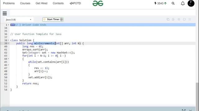Collapse the class Solution block at line 38
The width and height of the screenshot is (199, 111).
tap(8, 40)
